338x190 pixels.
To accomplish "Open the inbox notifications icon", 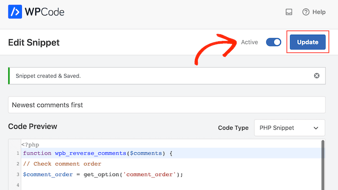I will pyautogui.click(x=289, y=12).
